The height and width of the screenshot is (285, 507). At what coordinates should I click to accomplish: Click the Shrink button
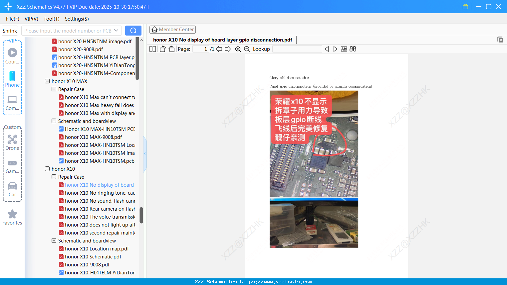[x=10, y=31]
